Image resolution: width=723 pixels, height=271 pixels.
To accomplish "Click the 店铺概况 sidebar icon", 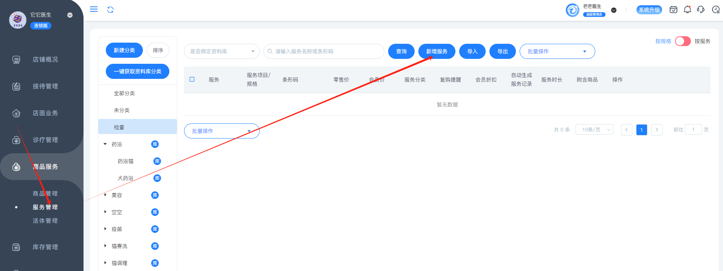I will (16, 60).
